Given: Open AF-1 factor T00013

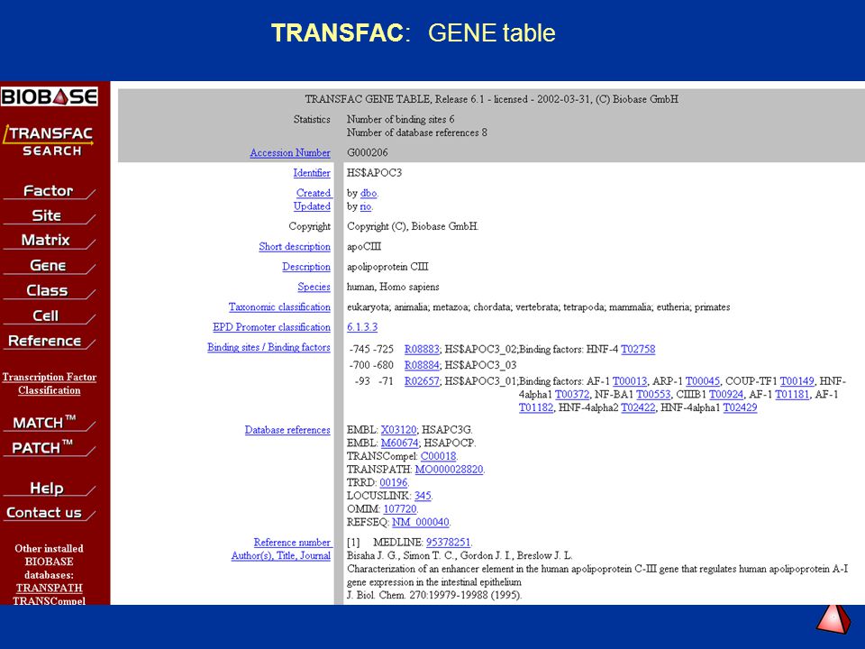Looking at the screenshot, I should 630,381.
